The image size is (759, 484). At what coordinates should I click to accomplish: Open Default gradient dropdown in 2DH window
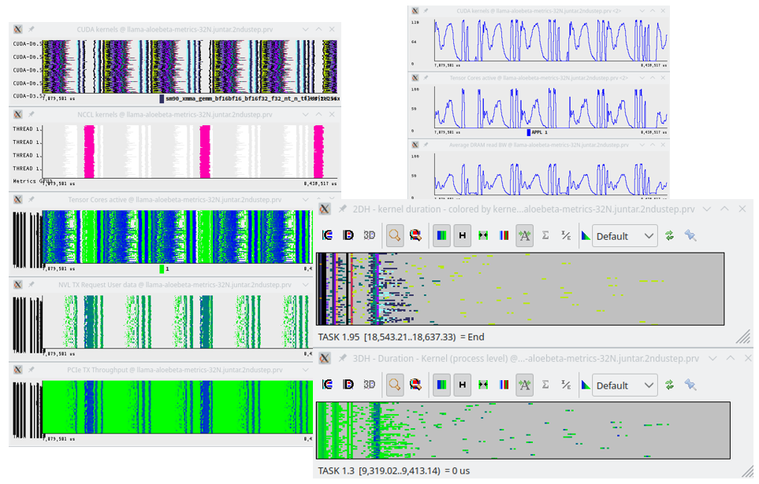point(624,236)
